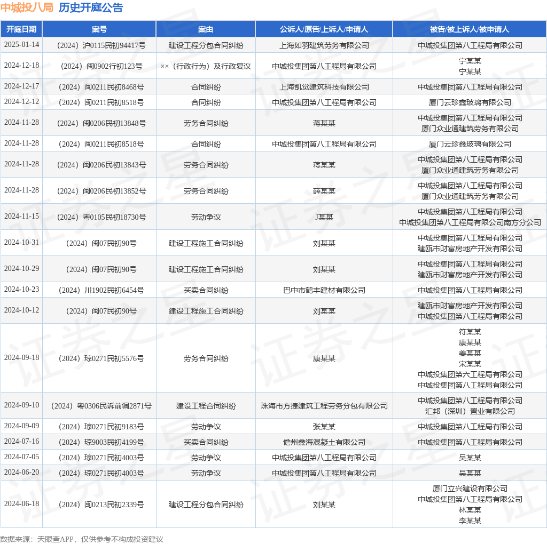547x544 pixels.
Task: Click the 案号 column header
Action: (x=99, y=29)
